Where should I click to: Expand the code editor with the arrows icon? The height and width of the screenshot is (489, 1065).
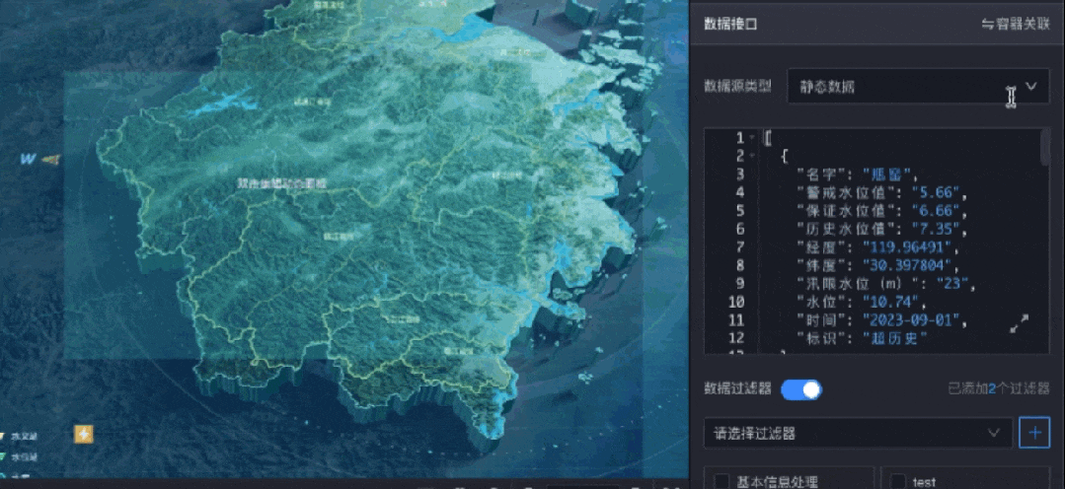1020,323
